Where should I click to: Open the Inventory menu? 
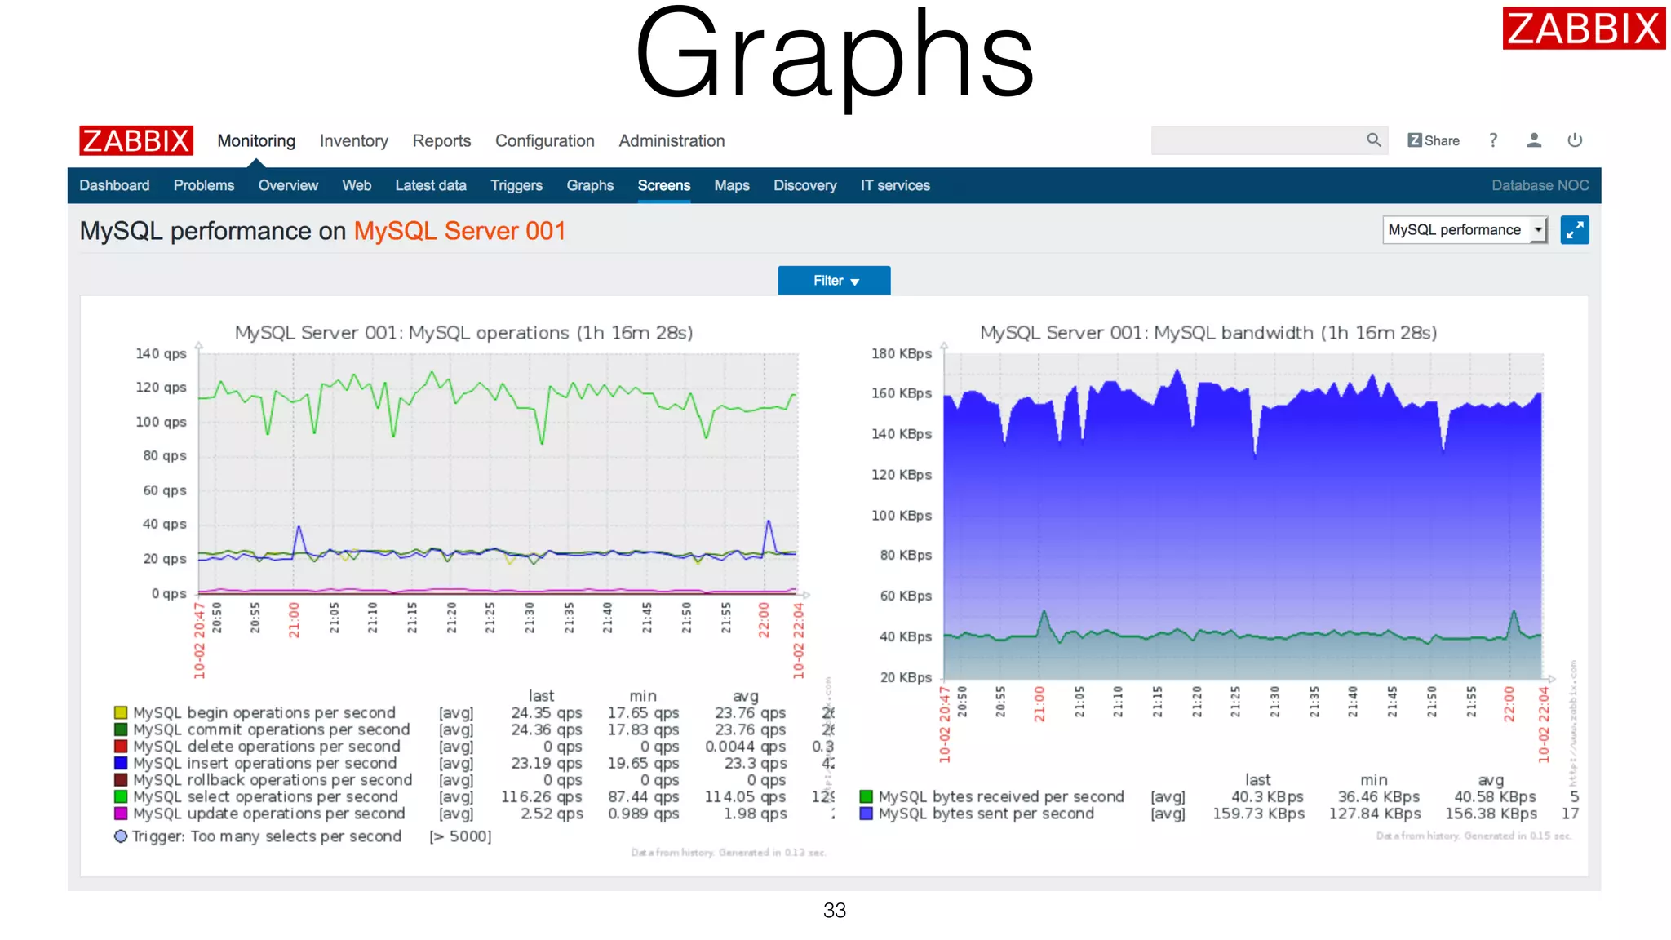point(354,140)
